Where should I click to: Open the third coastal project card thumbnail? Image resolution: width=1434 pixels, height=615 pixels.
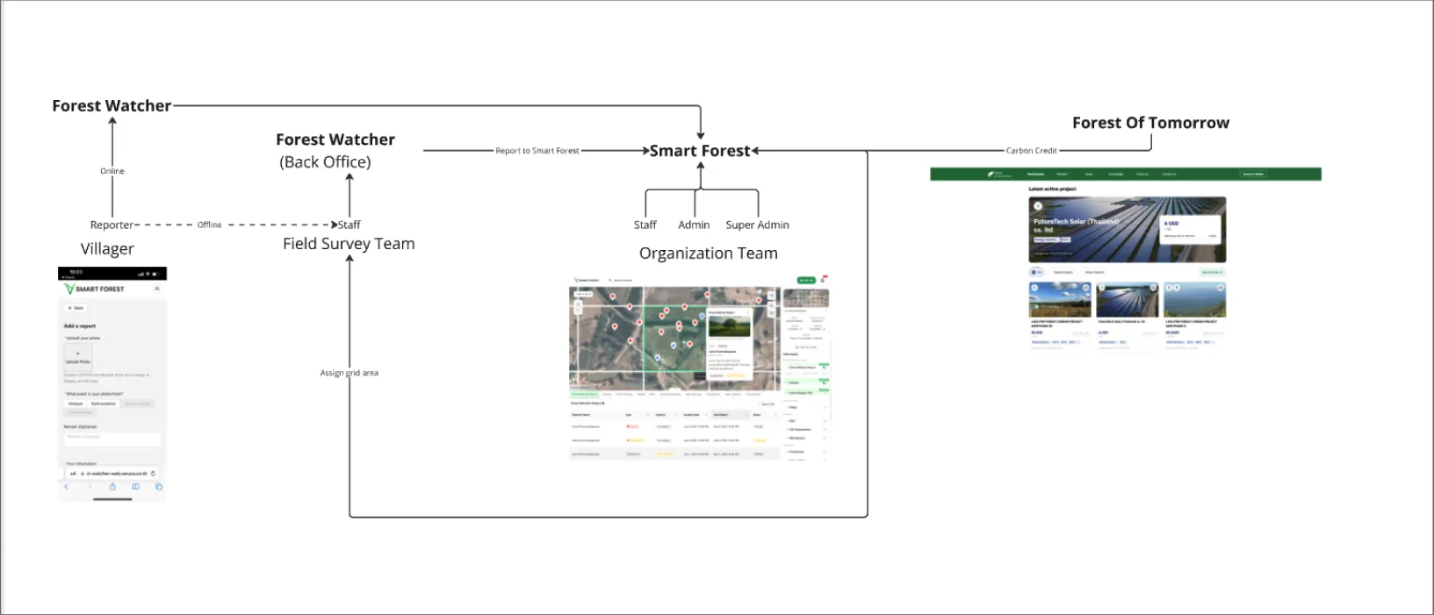point(1195,299)
